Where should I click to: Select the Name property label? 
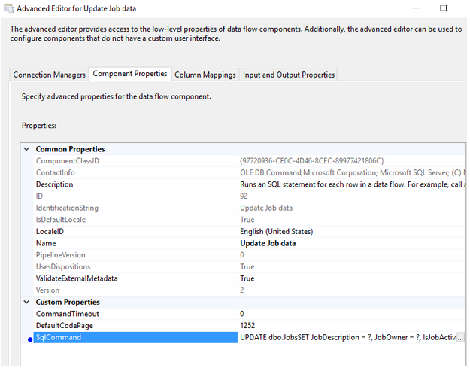[x=46, y=243]
